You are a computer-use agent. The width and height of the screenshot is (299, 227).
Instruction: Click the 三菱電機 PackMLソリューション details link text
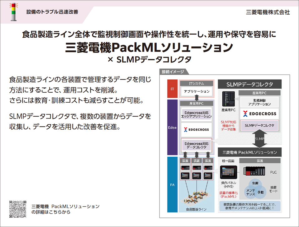[x=65, y=209]
